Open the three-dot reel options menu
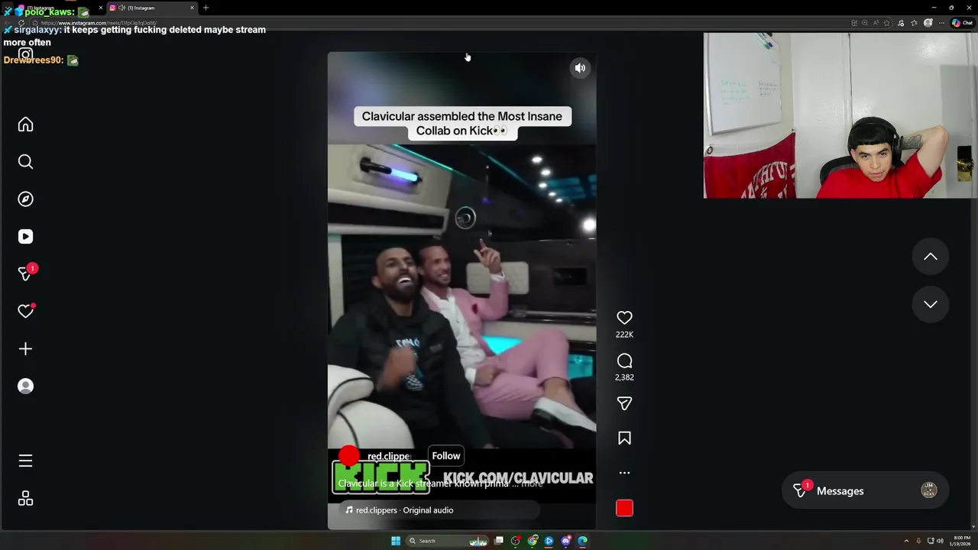 point(624,473)
